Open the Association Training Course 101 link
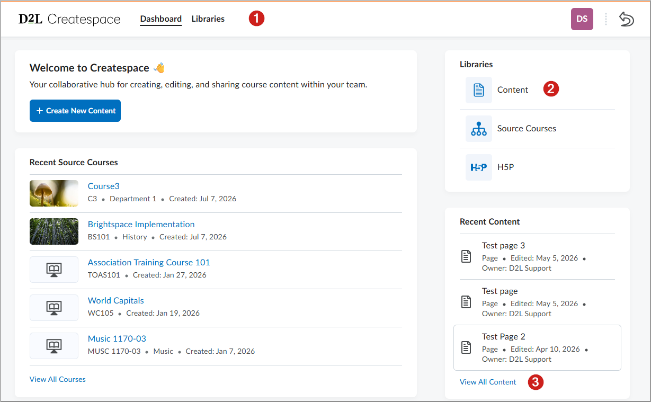Viewport: 651px width, 402px height. point(149,263)
